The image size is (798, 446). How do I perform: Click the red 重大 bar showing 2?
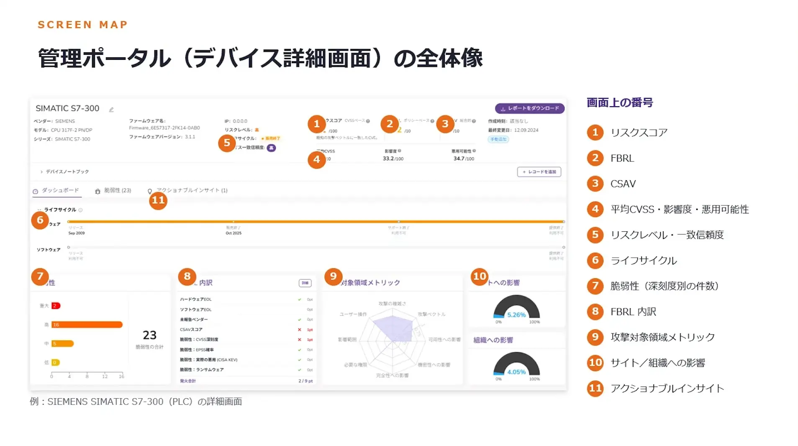(x=56, y=306)
